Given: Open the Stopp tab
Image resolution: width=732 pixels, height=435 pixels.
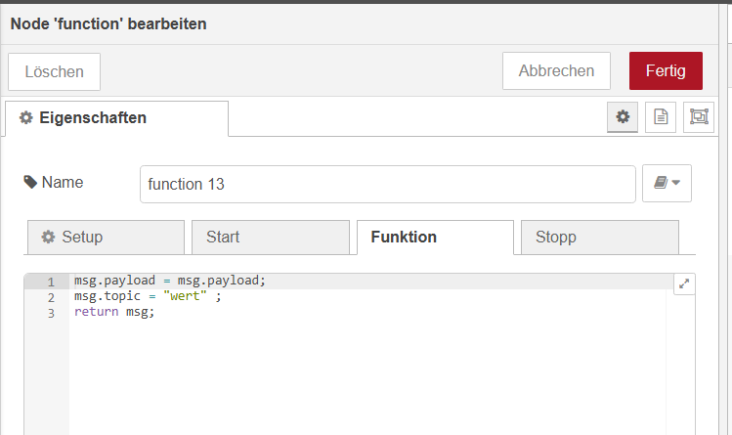Looking at the screenshot, I should coord(599,238).
